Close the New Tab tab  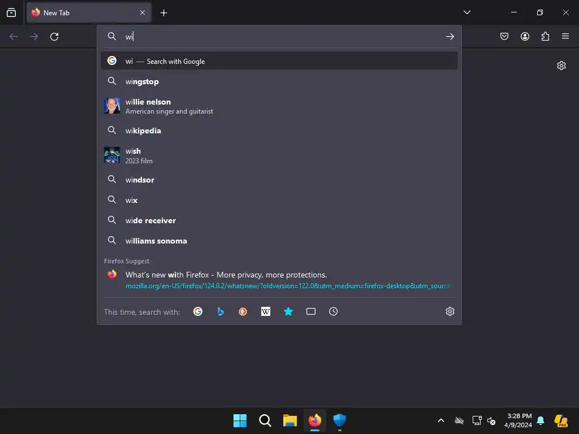pos(142,12)
